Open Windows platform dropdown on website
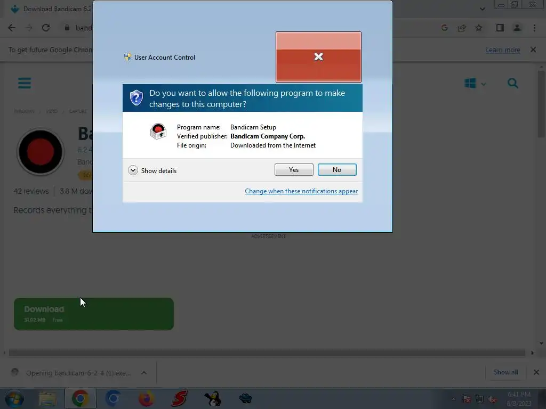Screen dimensions: 546x409 click(x=475, y=84)
